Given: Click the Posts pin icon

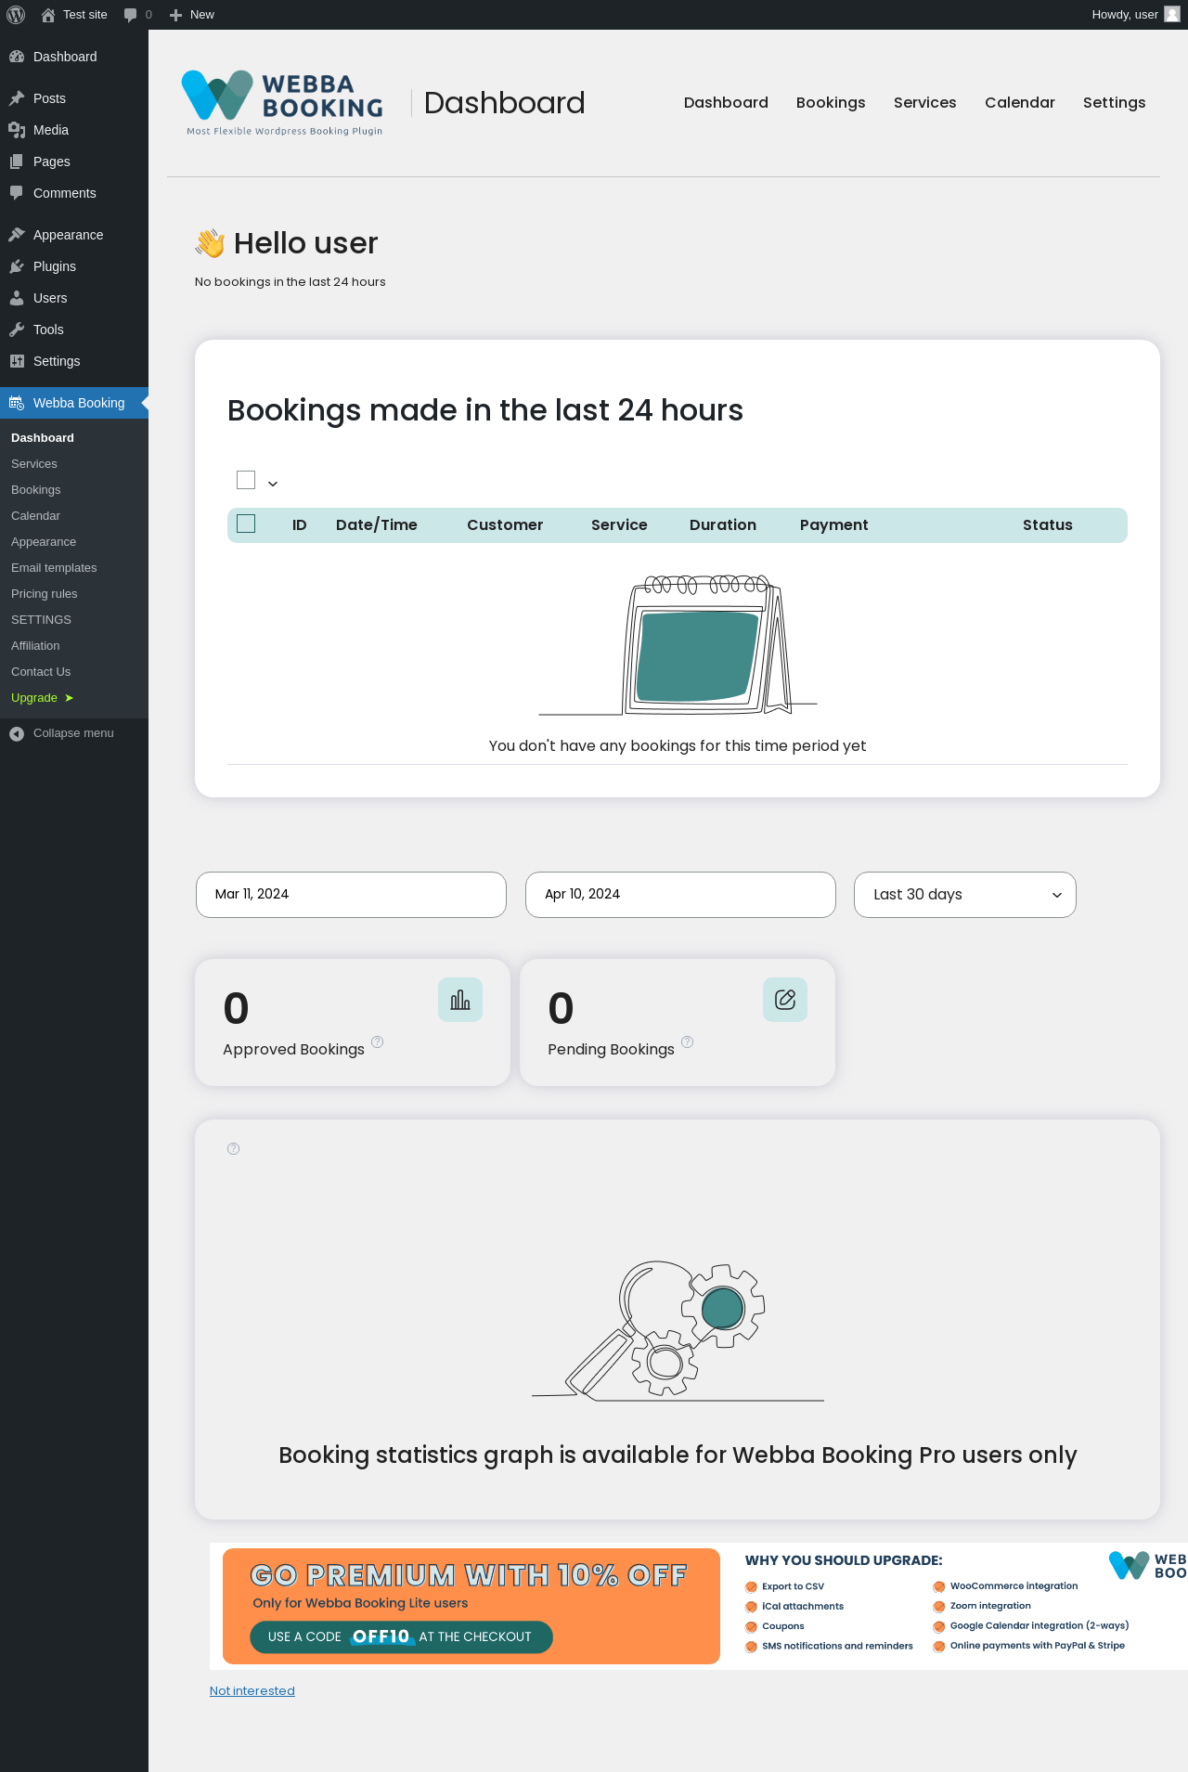Looking at the screenshot, I should point(17,98).
